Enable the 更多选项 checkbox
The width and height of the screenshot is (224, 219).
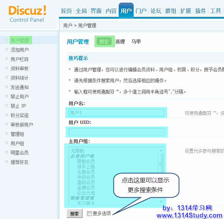(89, 213)
